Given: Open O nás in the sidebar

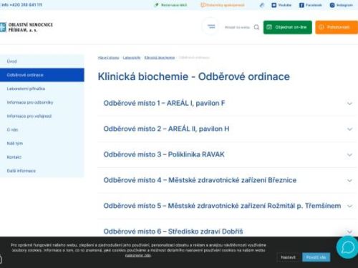Looking at the screenshot, I should click(42, 130).
